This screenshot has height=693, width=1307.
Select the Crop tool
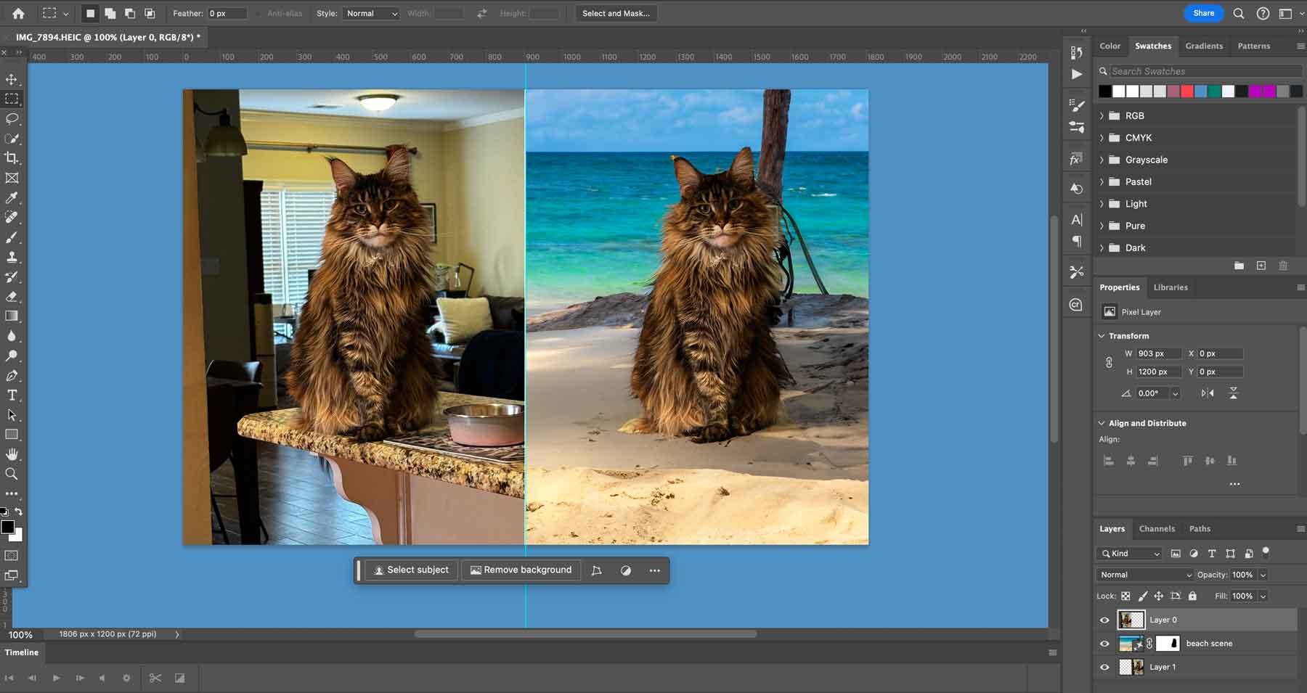point(12,157)
